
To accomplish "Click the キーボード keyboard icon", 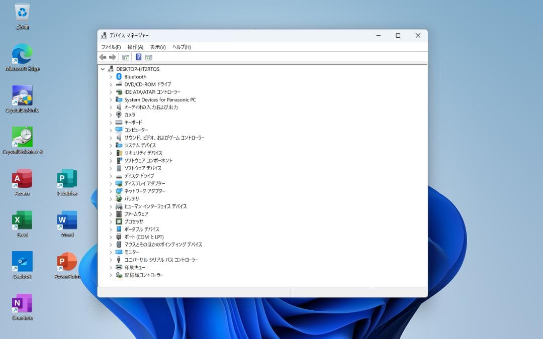I will coord(120,122).
